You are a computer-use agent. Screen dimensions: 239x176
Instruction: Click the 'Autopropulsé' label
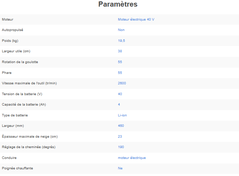13,30
